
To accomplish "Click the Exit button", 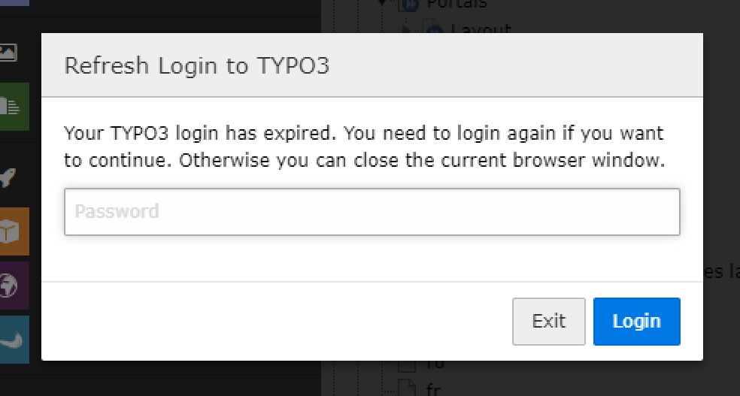I will [549, 322].
